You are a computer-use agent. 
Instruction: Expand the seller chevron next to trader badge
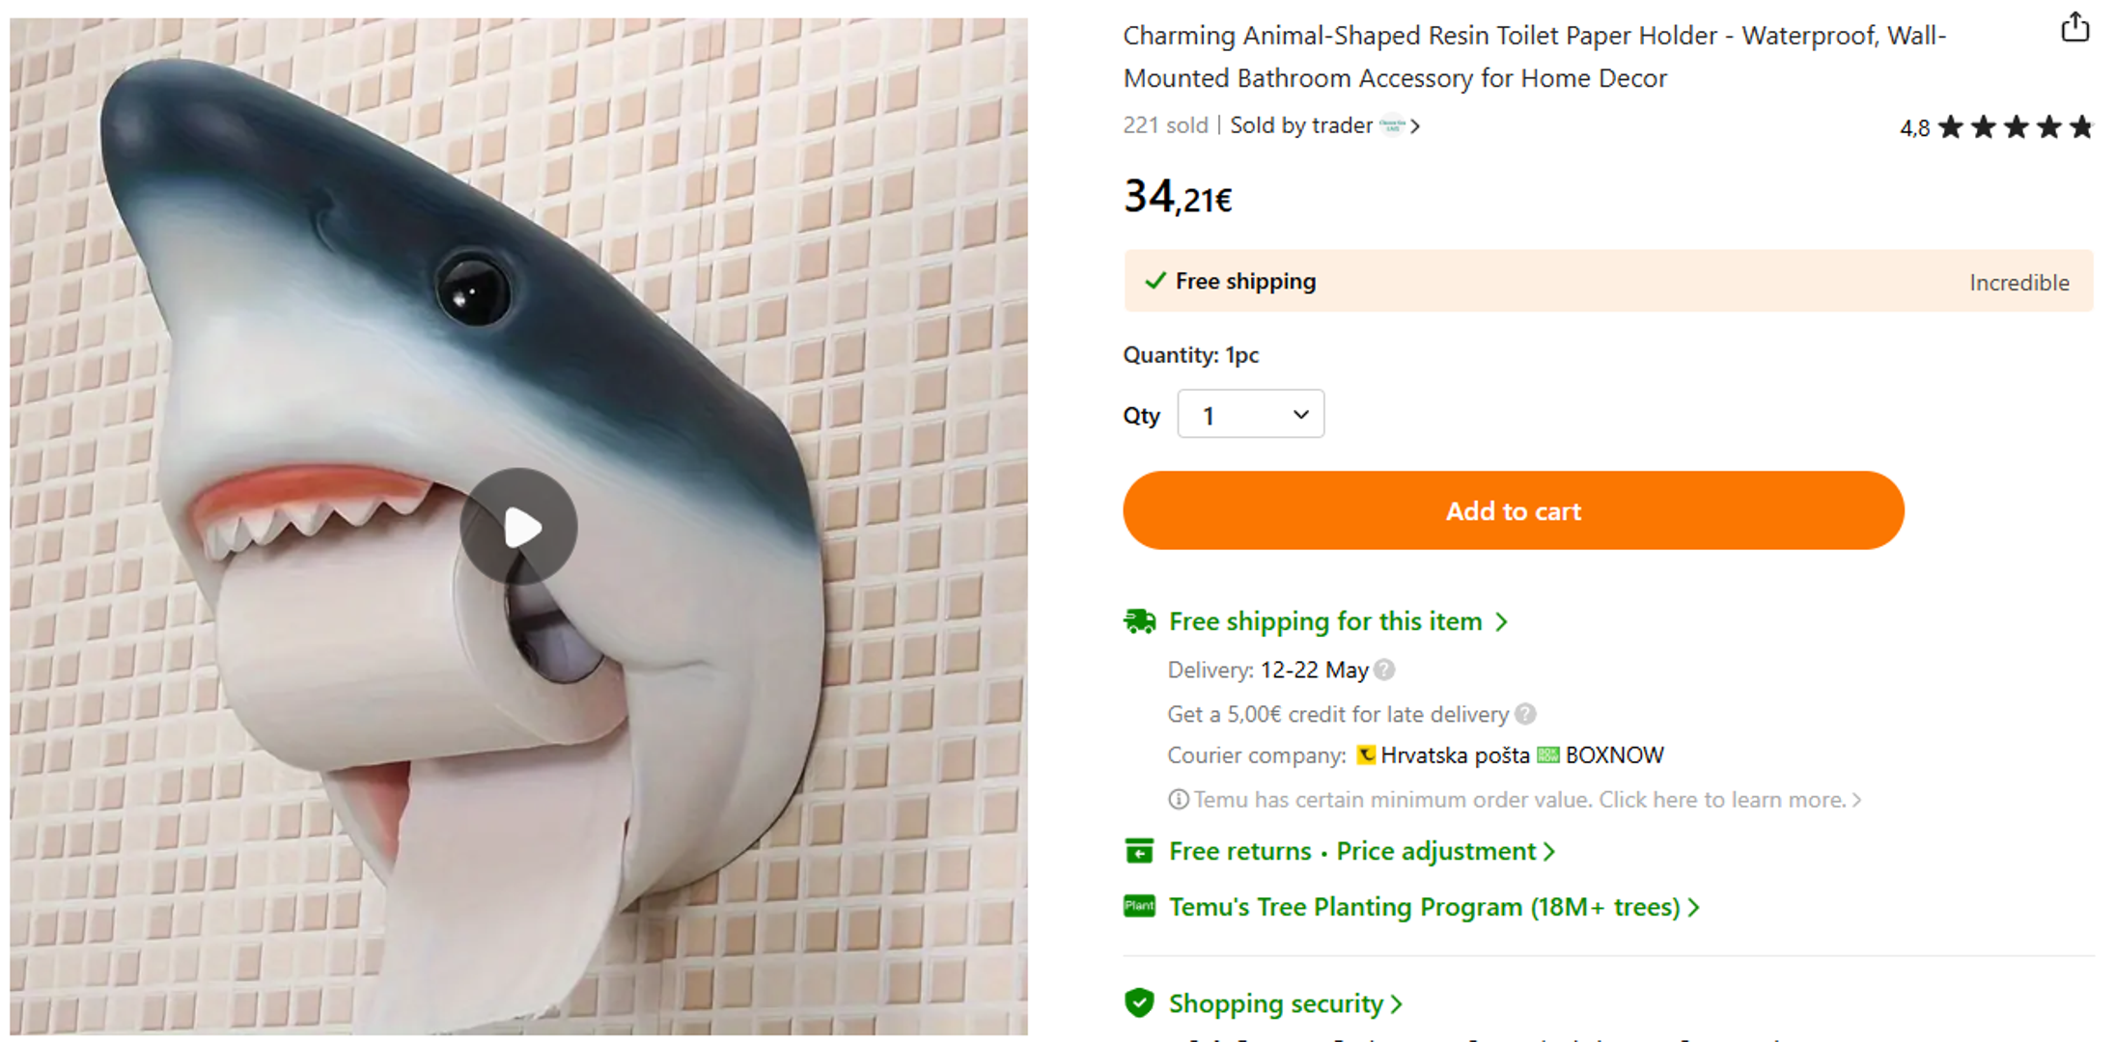[1415, 126]
